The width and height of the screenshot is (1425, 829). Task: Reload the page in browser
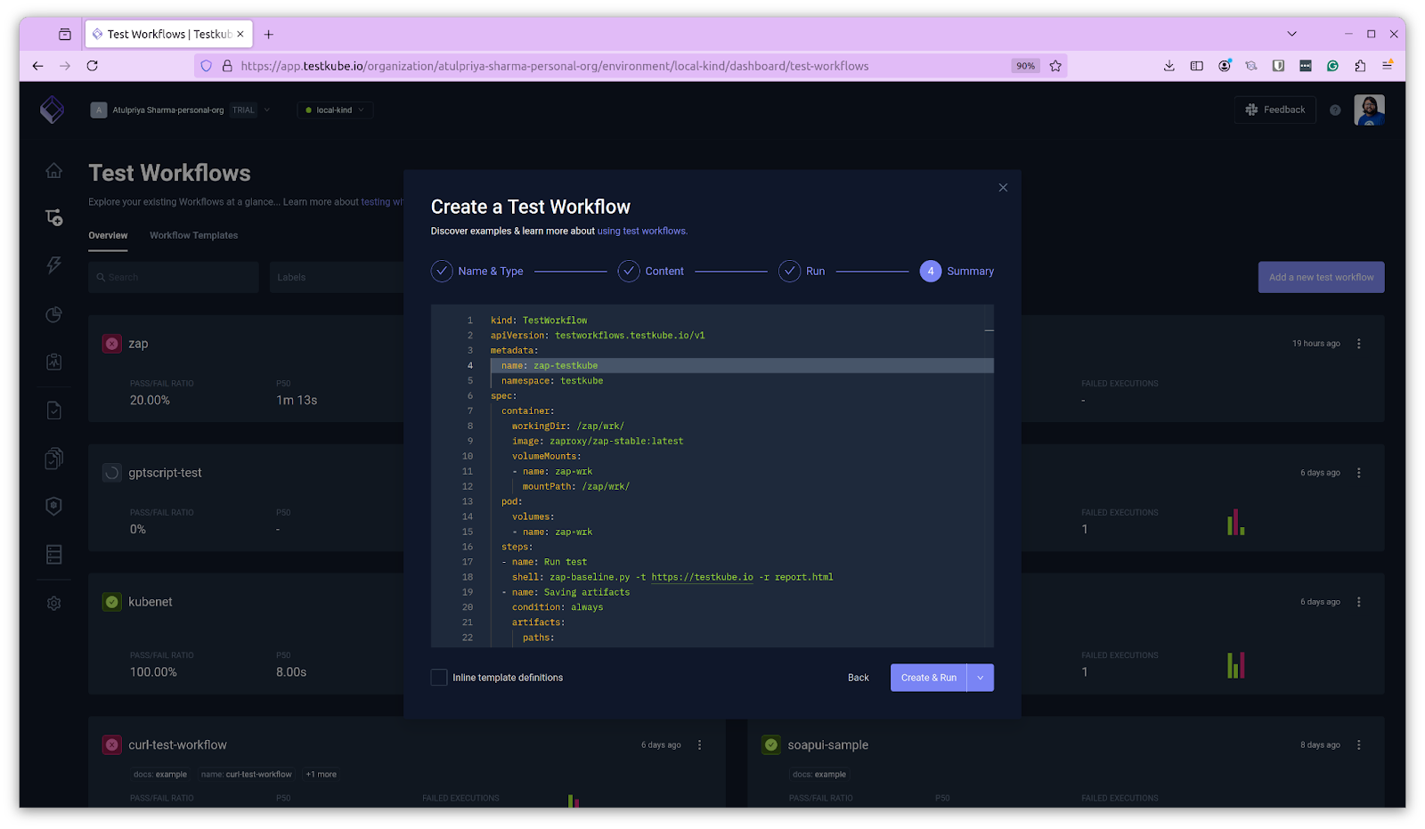click(x=92, y=66)
